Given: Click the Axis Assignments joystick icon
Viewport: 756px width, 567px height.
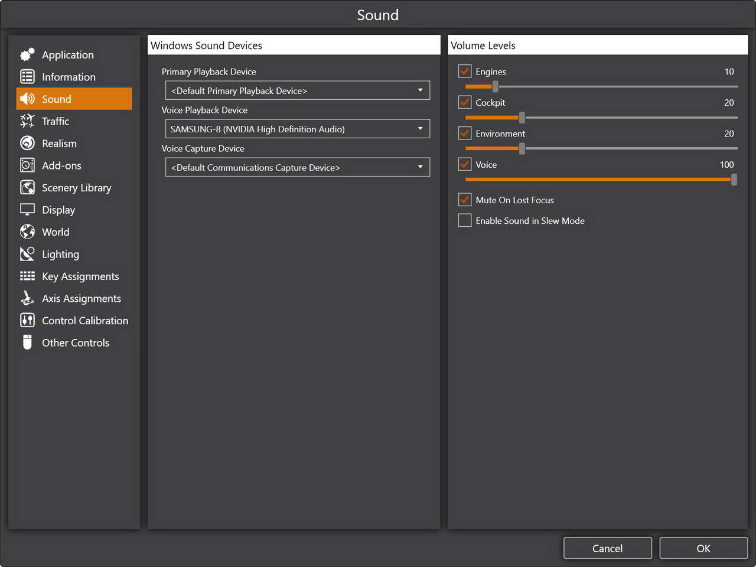Looking at the screenshot, I should point(27,298).
